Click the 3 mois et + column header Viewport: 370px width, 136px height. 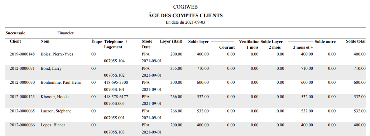(303, 47)
